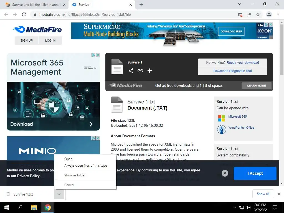
Task: Click the LOG IN button
Action: coord(50,40)
